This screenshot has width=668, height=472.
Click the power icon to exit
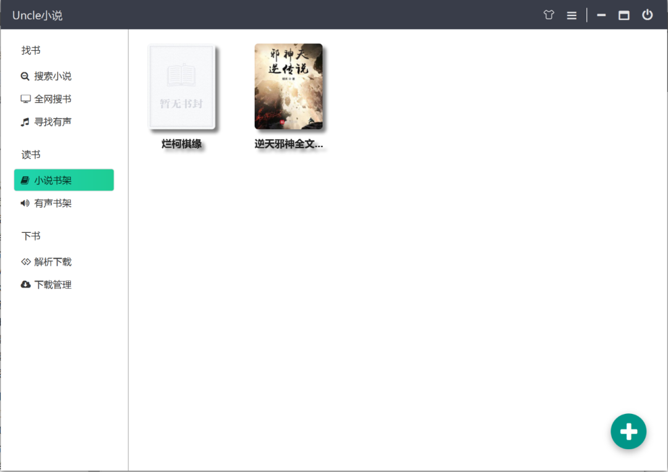(x=647, y=15)
